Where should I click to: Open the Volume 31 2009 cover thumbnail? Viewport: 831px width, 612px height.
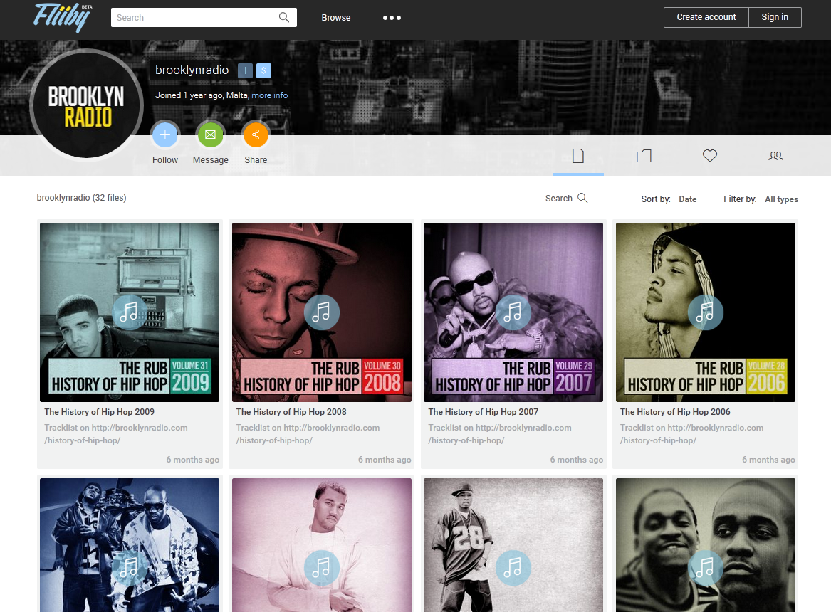coord(130,312)
